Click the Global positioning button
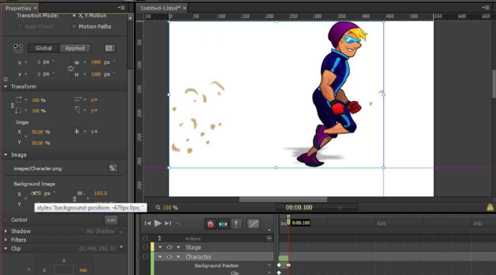 click(x=44, y=48)
